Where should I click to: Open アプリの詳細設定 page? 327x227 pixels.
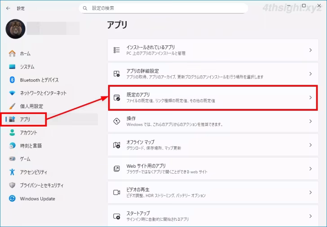(x=213, y=74)
